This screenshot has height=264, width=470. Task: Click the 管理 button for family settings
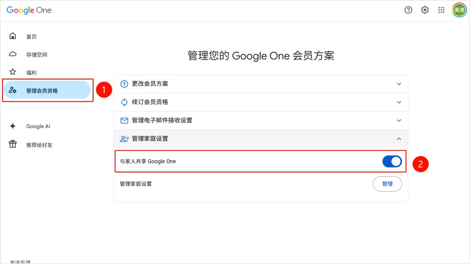tap(387, 184)
